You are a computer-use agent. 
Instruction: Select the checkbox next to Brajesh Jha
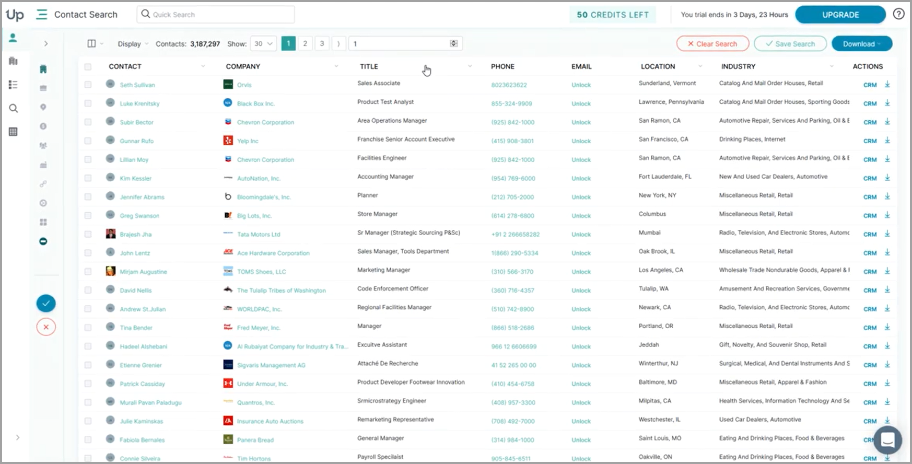[88, 234]
